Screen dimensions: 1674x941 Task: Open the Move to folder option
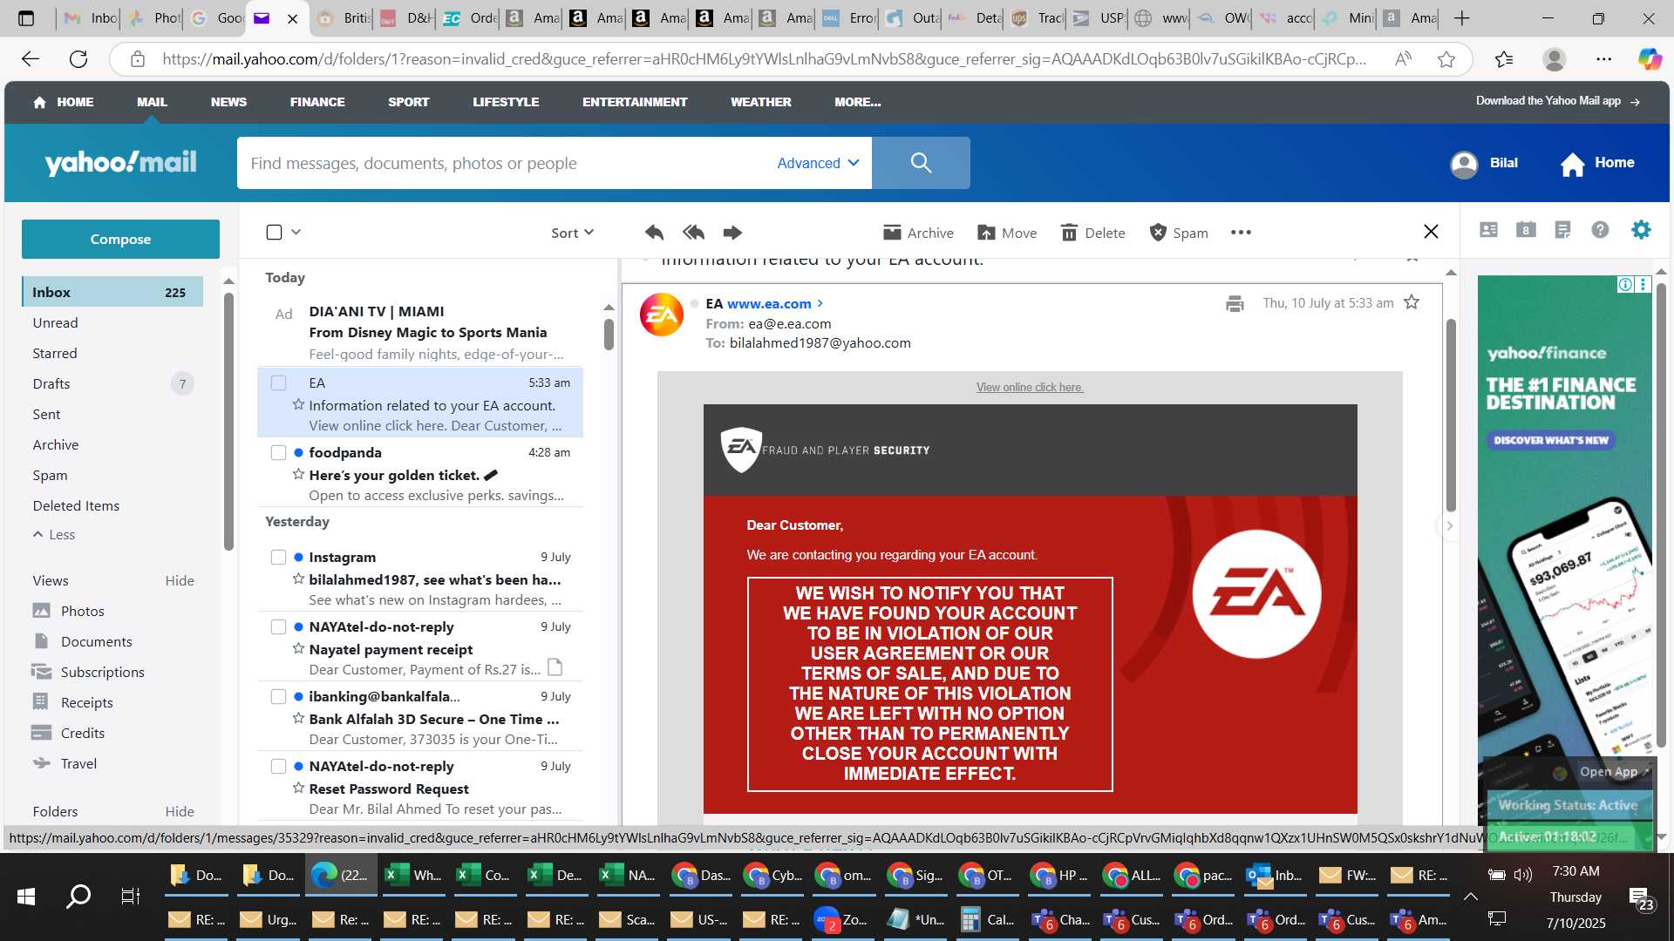1007,233
